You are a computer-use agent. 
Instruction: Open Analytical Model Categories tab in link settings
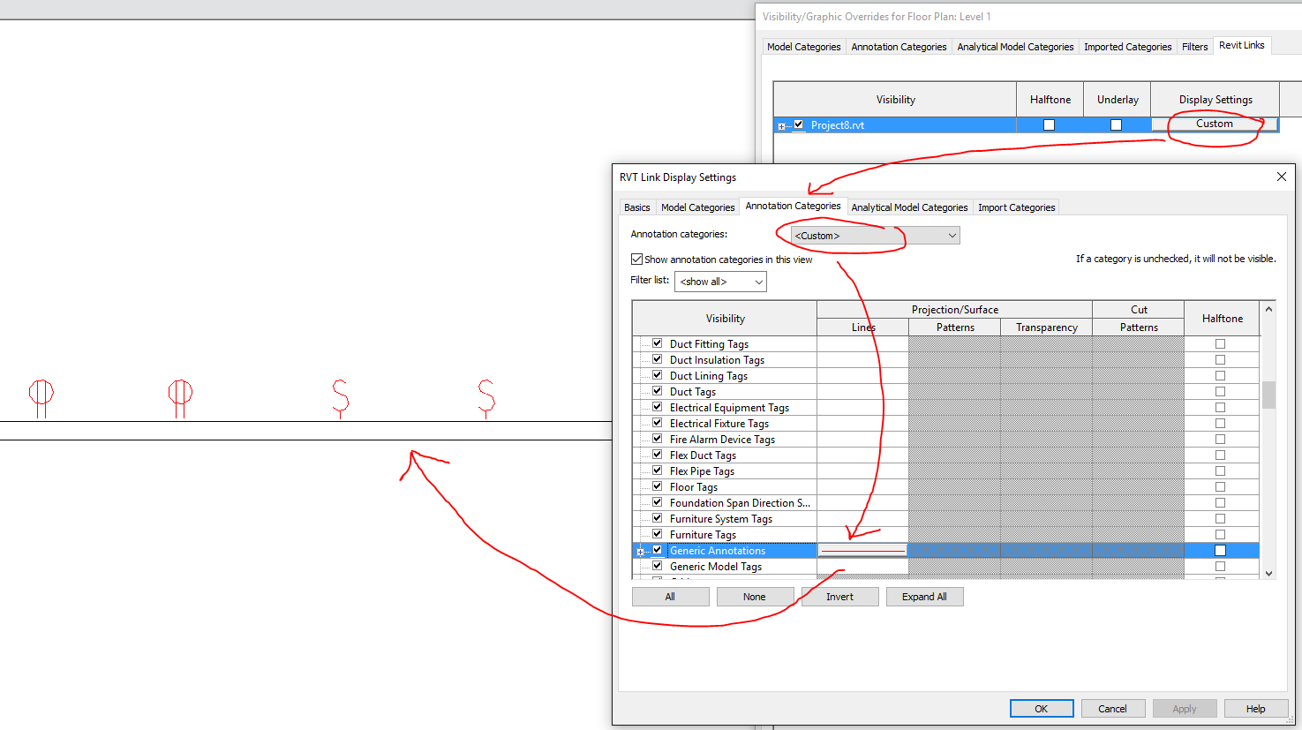pos(909,207)
